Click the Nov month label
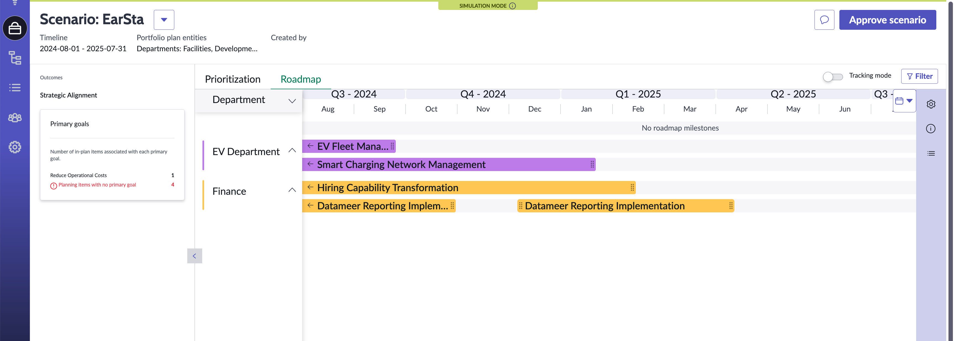This screenshot has height=341, width=954. (x=483, y=109)
